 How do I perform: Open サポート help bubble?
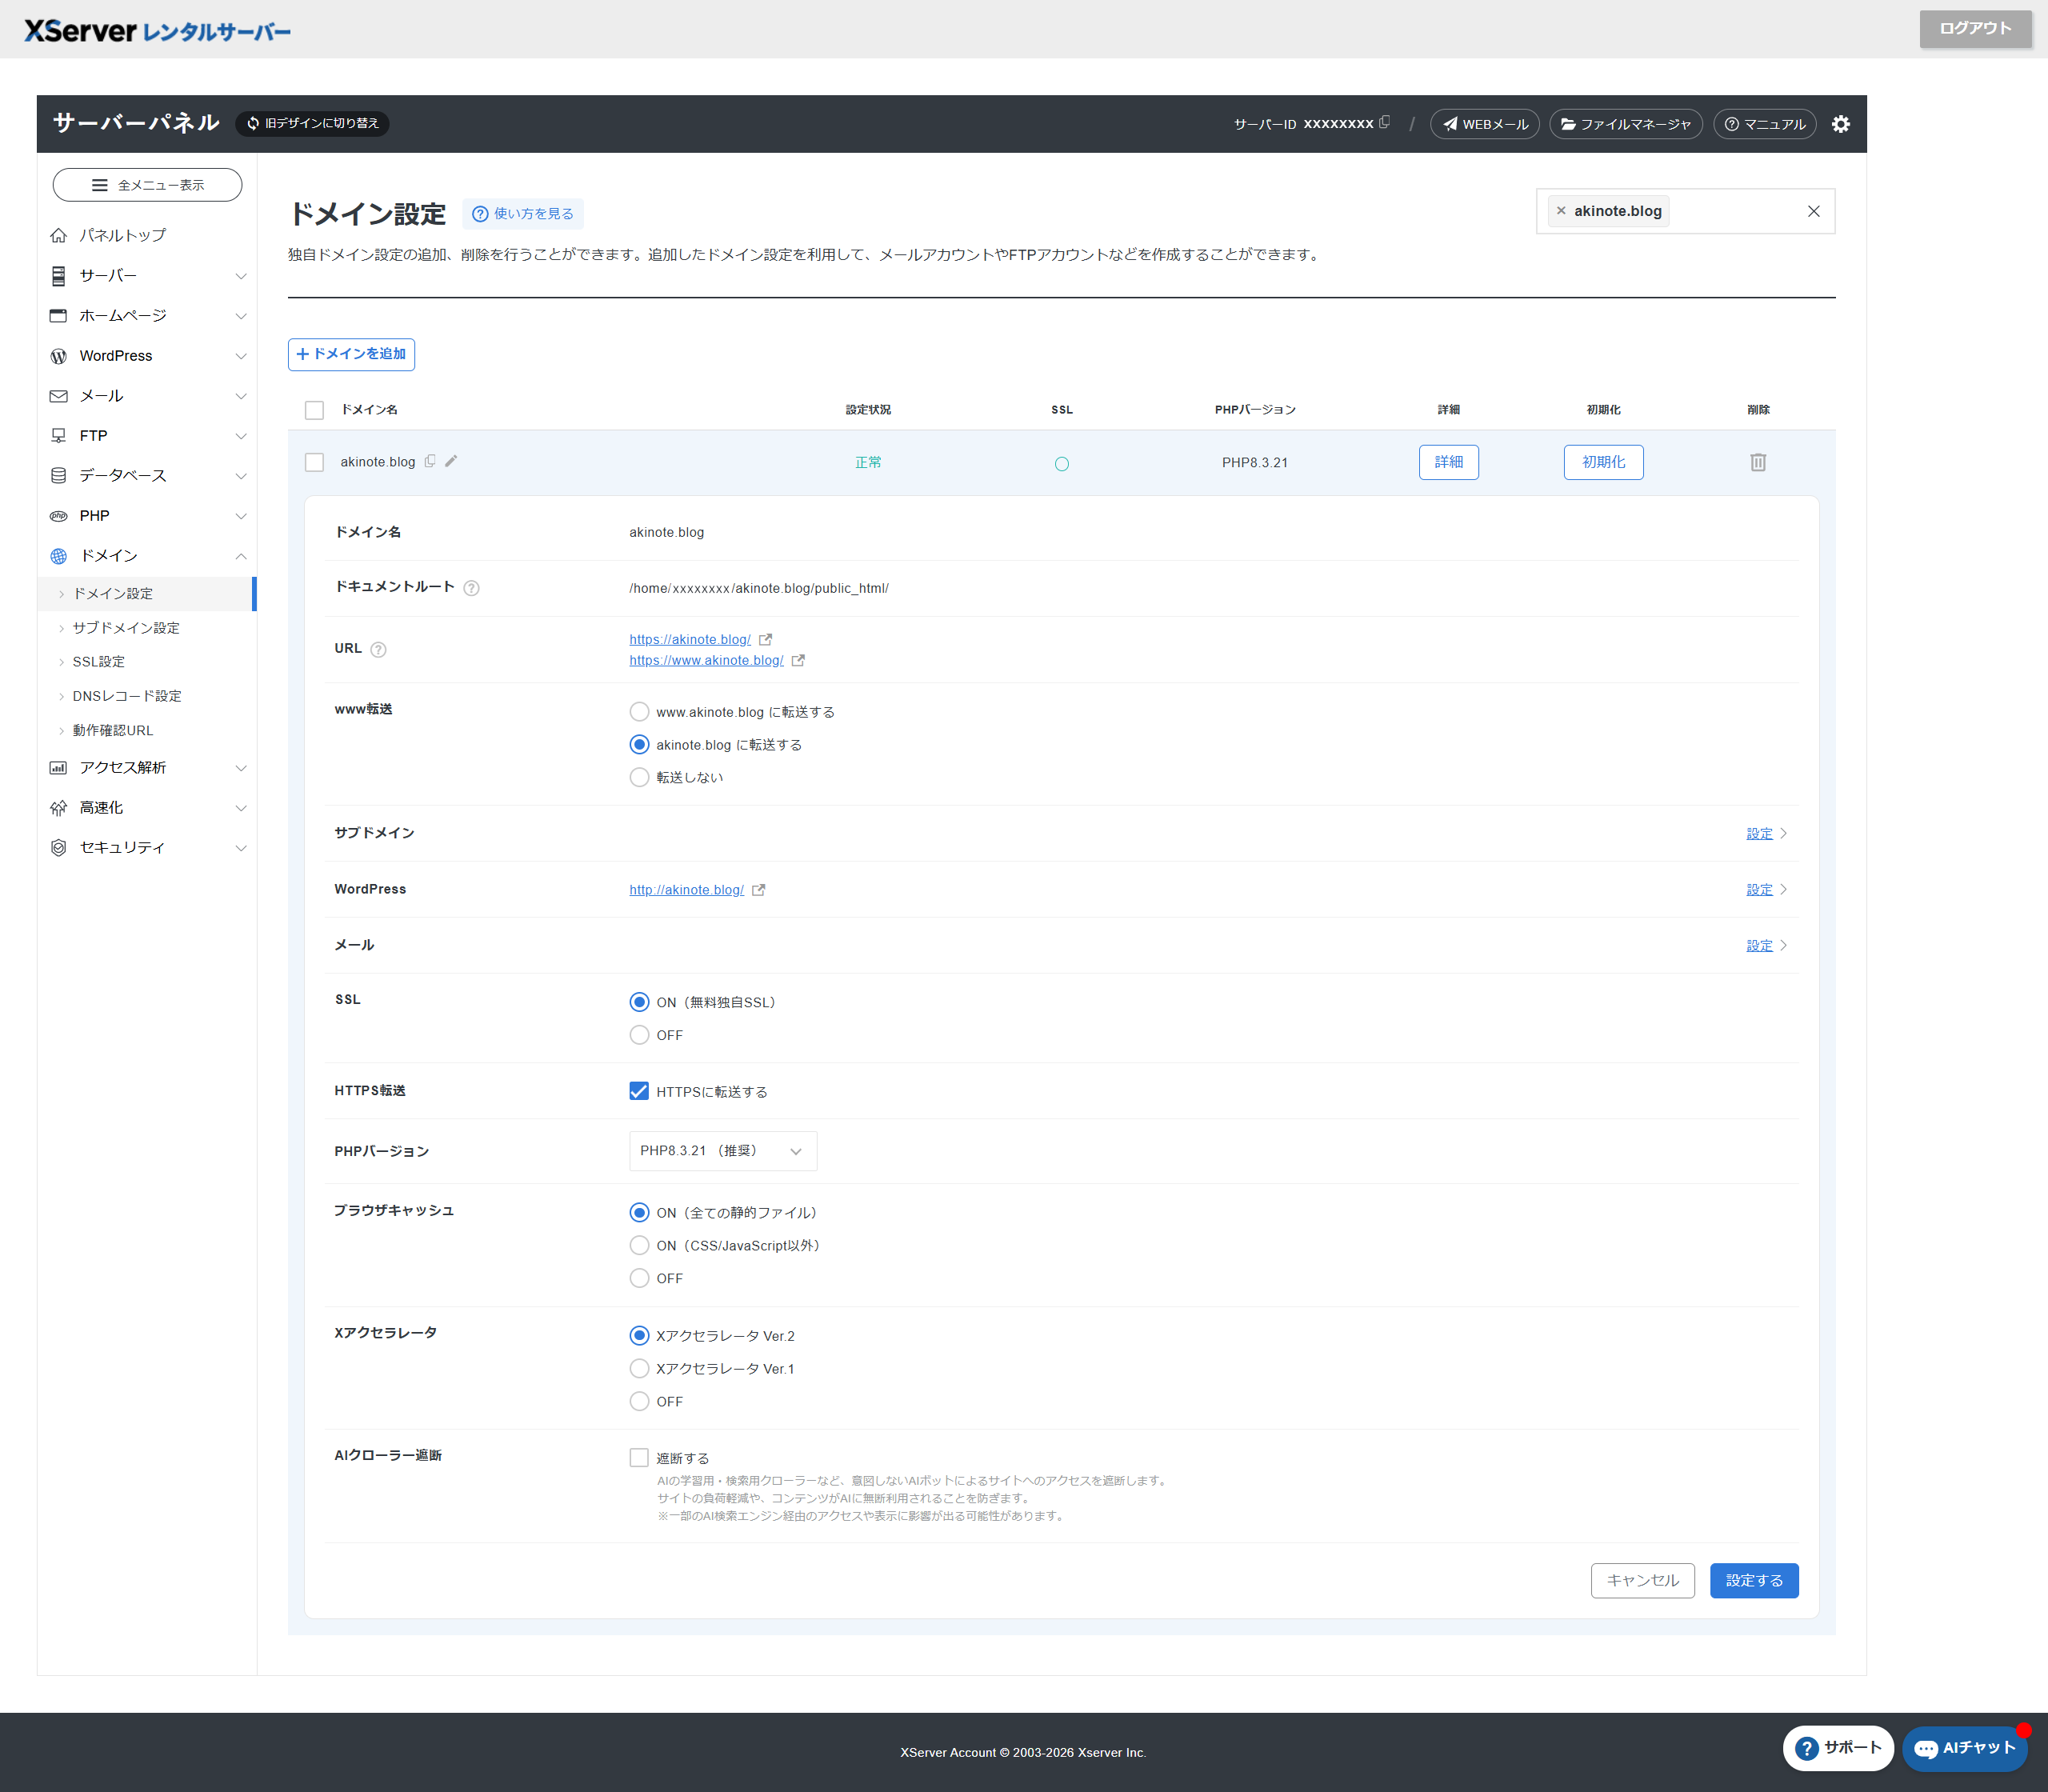1838,1748
